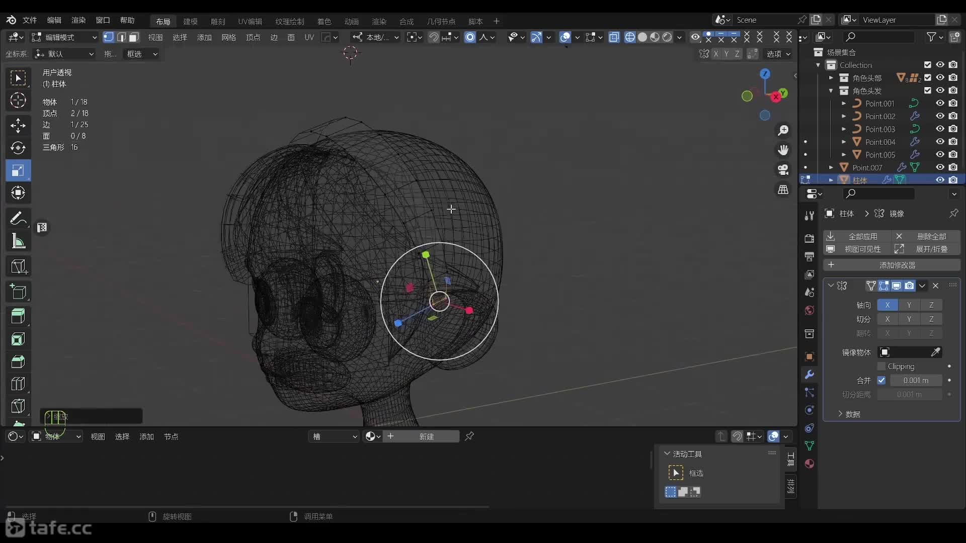Image resolution: width=966 pixels, height=543 pixels.
Task: Click the 镜像物体 mirror object field
Action: click(x=910, y=352)
